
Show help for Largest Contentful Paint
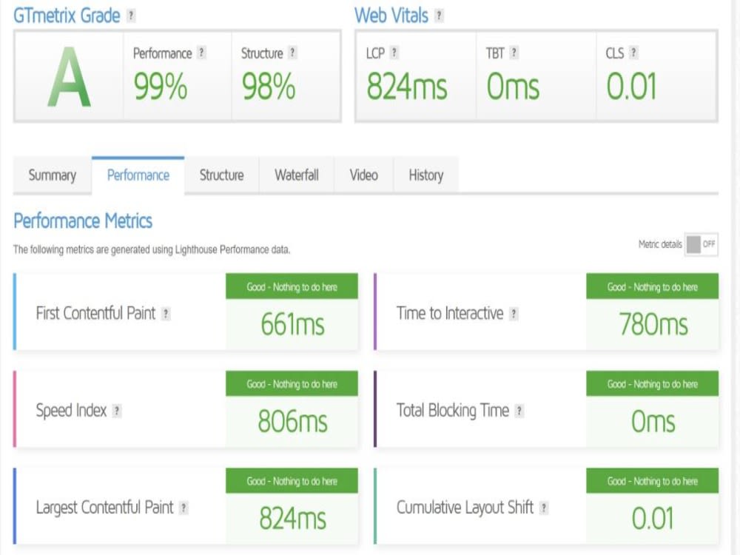[184, 508]
